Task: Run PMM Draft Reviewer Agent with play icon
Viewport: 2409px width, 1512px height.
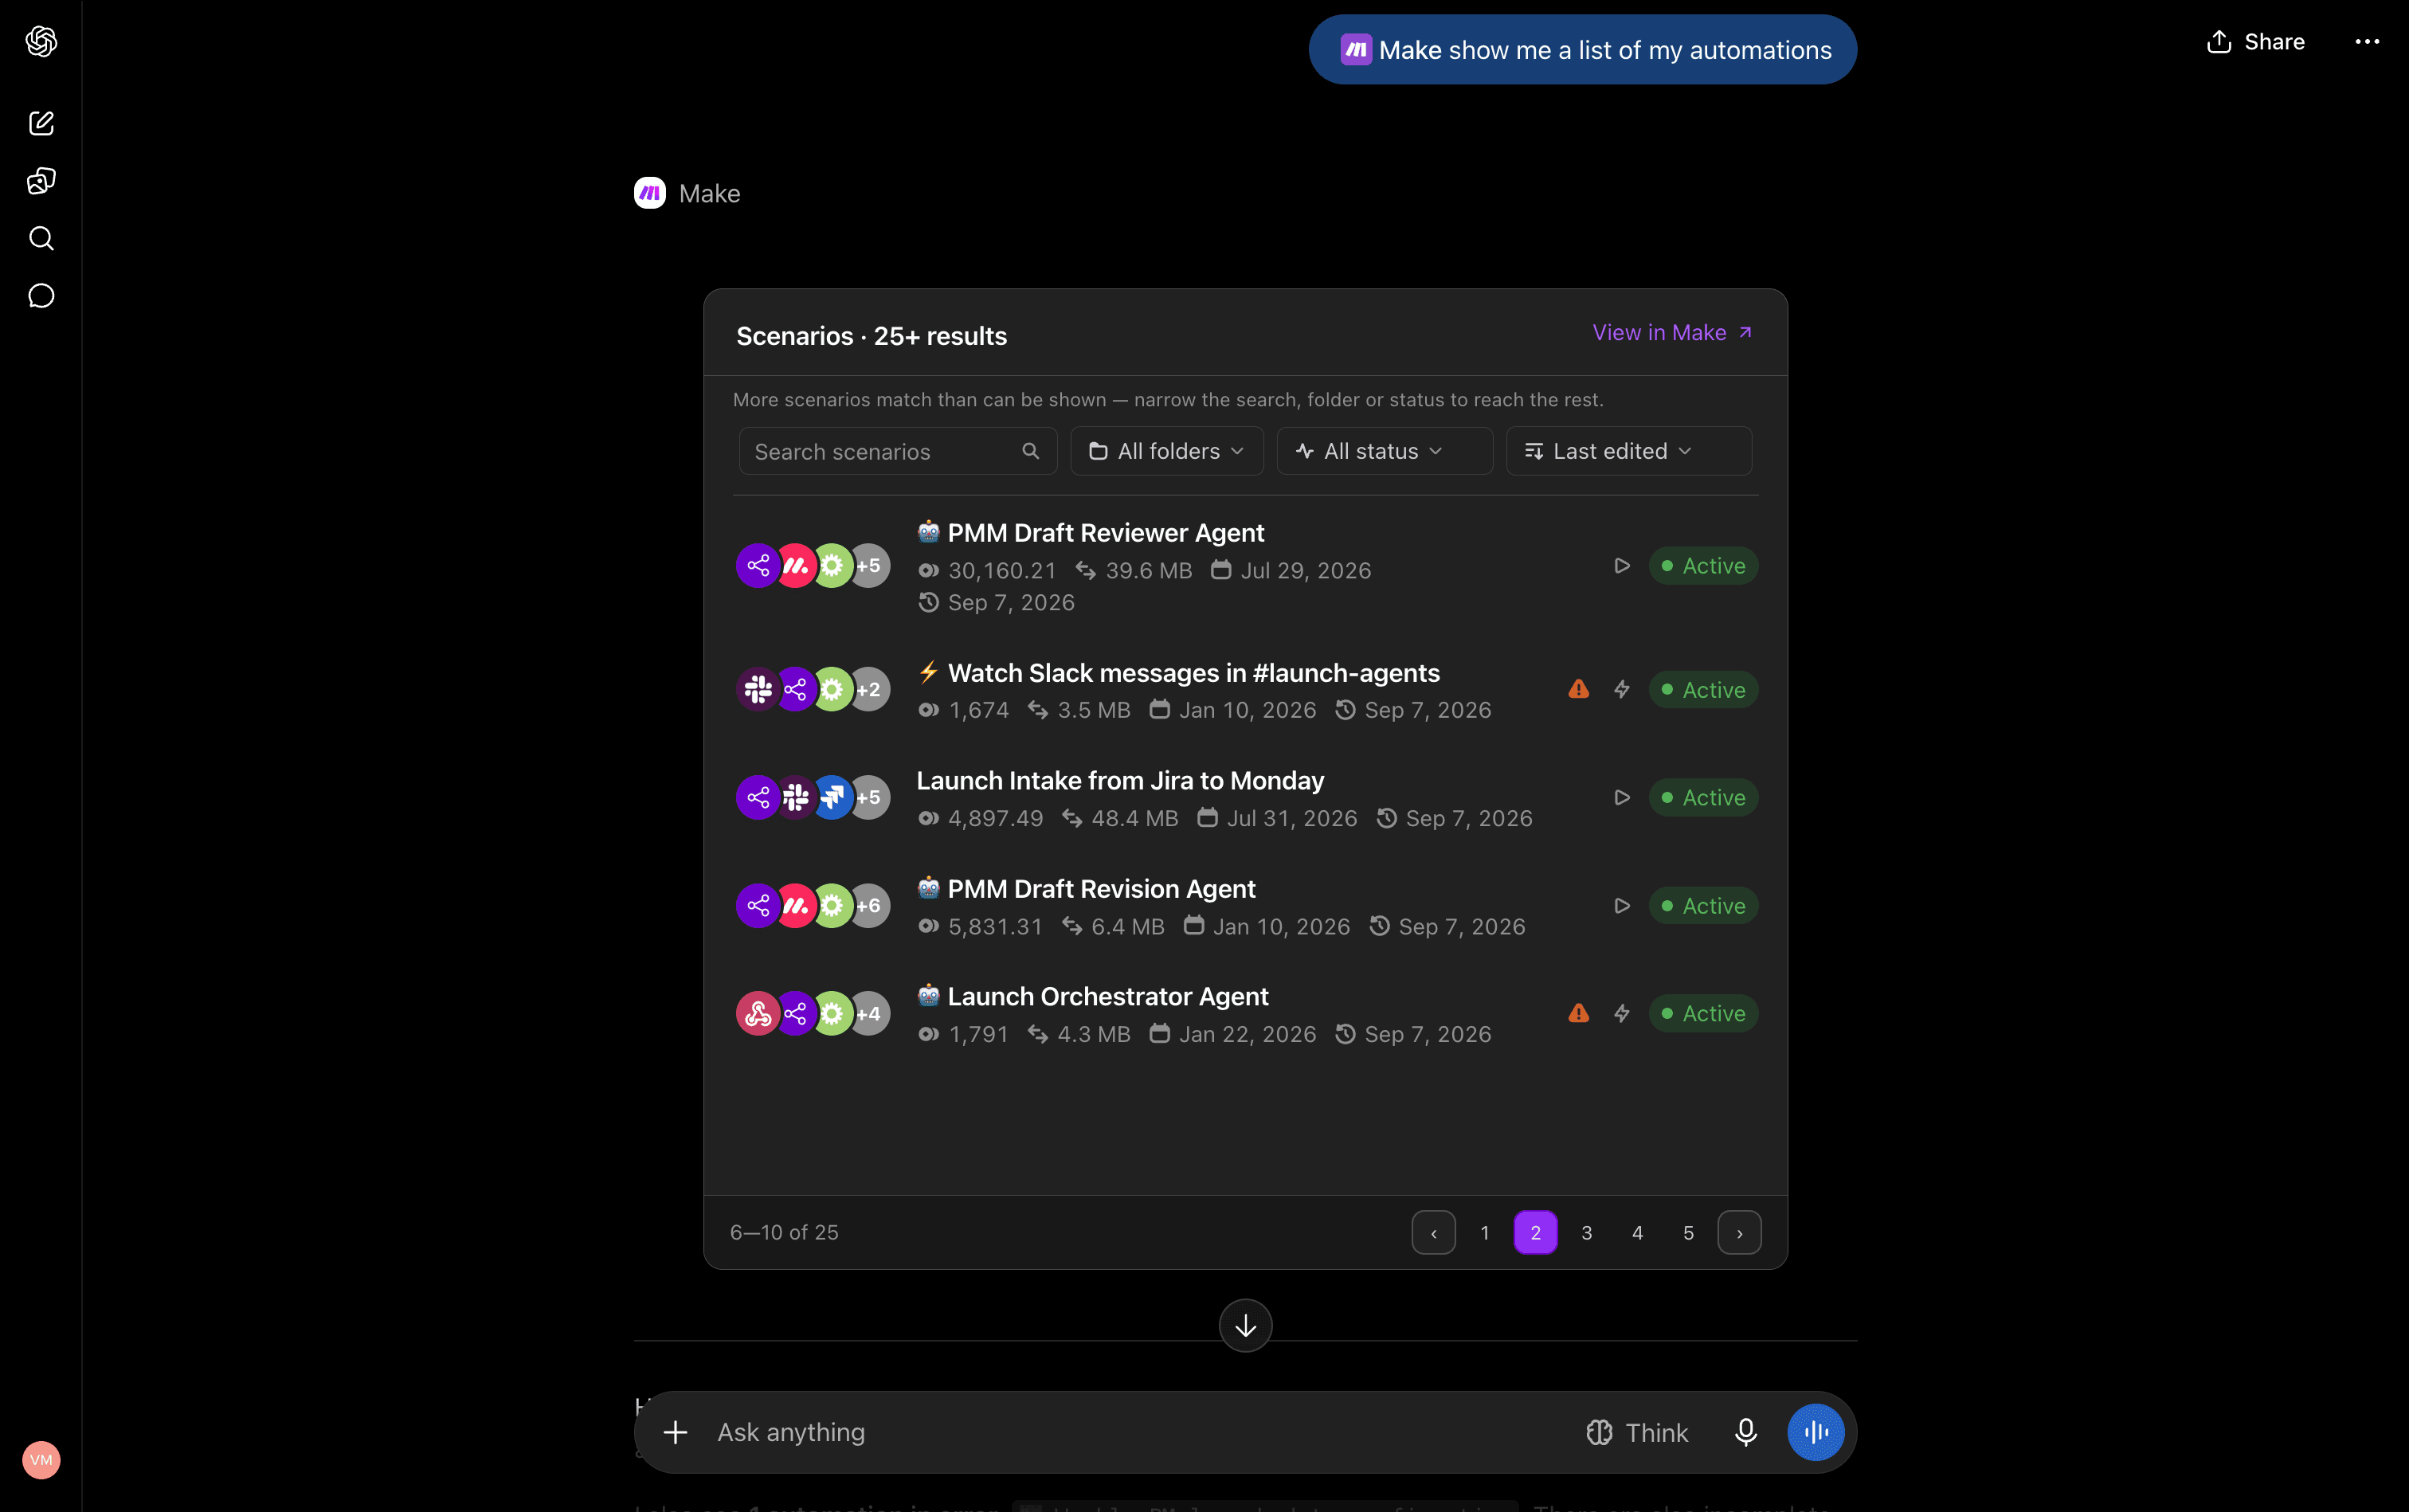Action: coord(1622,566)
